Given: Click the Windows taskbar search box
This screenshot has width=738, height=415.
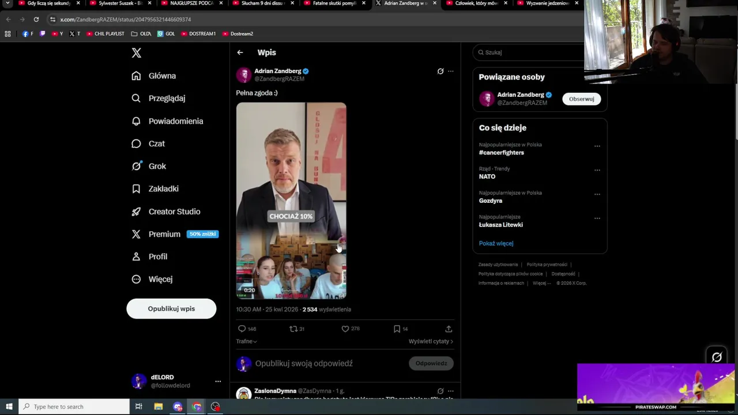Looking at the screenshot, I should tap(74, 406).
